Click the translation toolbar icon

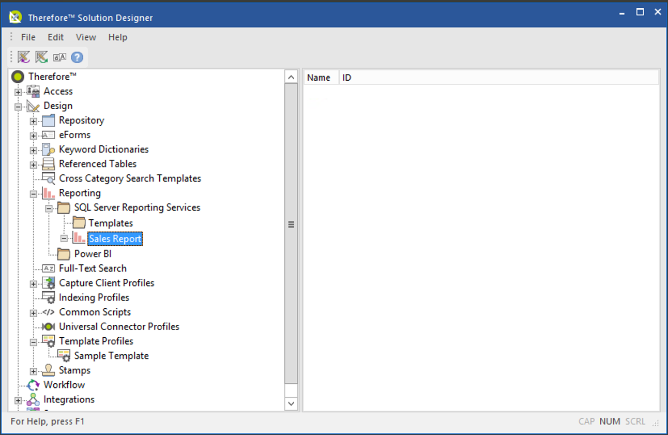59,57
